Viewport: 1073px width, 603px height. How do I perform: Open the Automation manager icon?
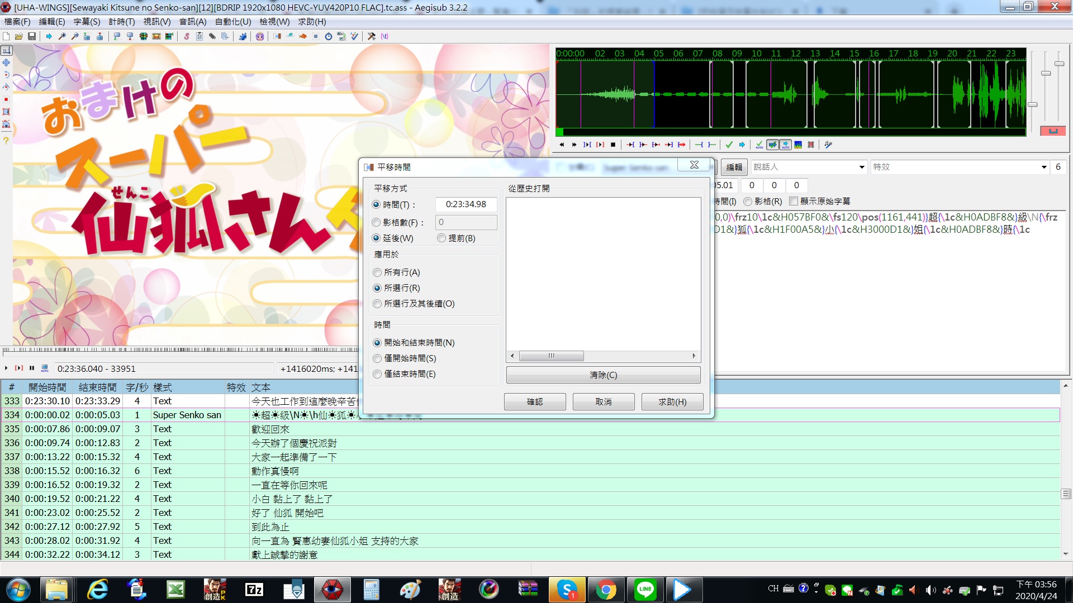pos(243,36)
